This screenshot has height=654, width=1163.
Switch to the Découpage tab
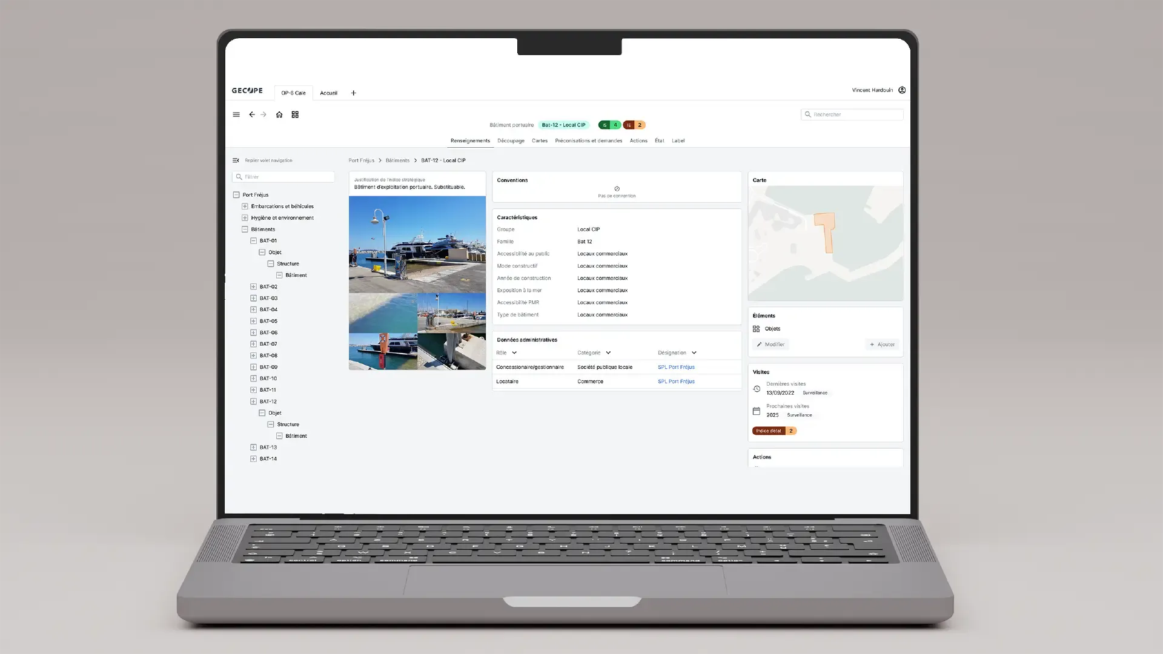[511, 140]
